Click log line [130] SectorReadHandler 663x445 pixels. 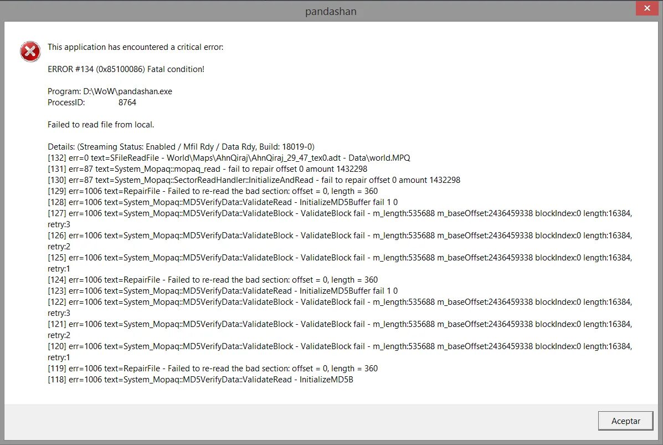coord(254,180)
